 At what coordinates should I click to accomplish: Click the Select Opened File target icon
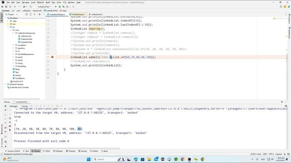click(26, 14)
